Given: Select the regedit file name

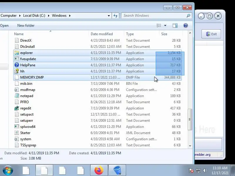Looking at the screenshot, I should coord(26,108).
